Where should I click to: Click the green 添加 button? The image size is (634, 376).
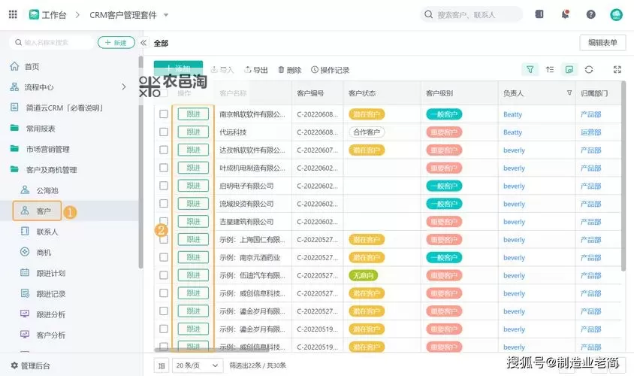(x=178, y=68)
